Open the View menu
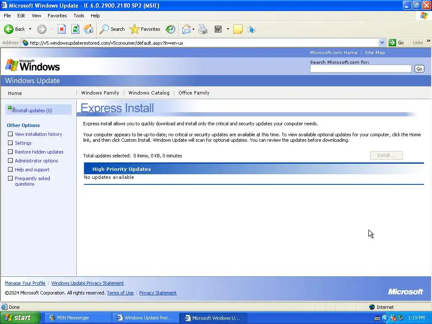432x324 pixels. tap(36, 16)
